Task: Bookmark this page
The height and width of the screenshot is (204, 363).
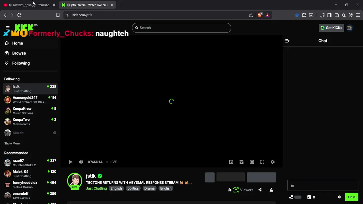Action: (x=58, y=15)
